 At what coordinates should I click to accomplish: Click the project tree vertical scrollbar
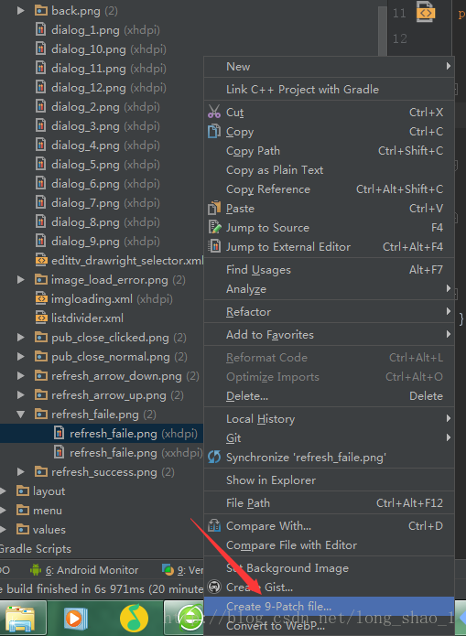point(382,30)
